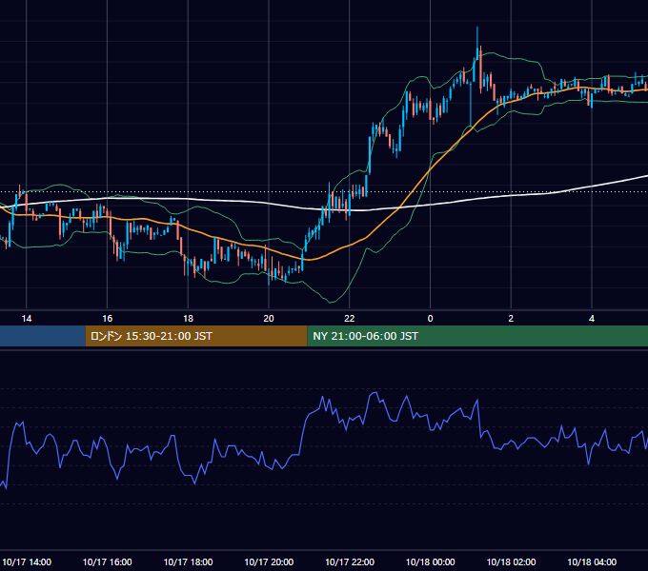Click the 10/17 16:00 date label
This screenshot has width=648, height=571.
pyautogui.click(x=107, y=561)
